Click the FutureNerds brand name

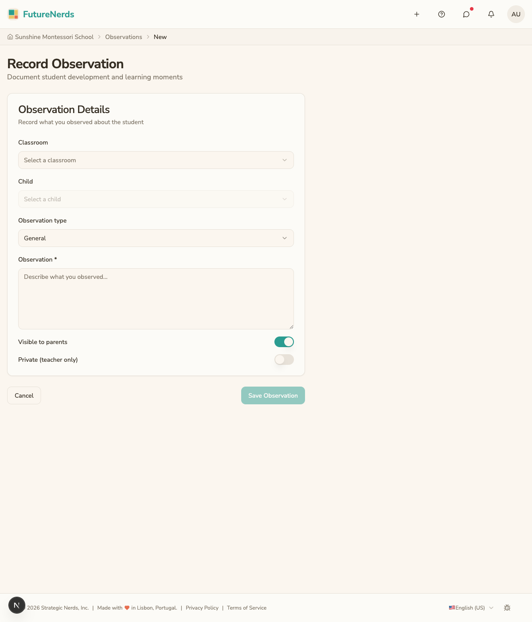tap(49, 14)
